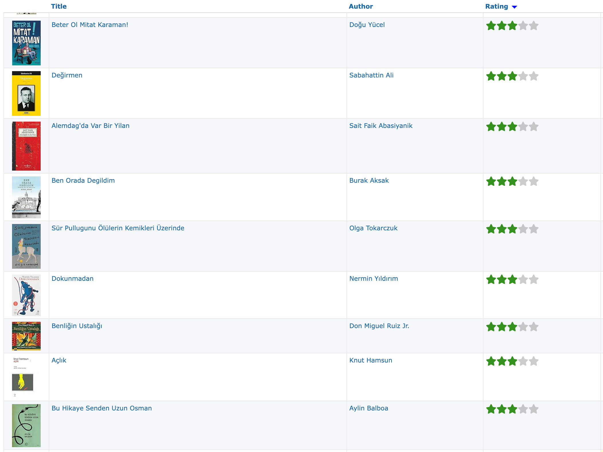Click the Rating column sort arrow
603x452 pixels.
[514, 7]
